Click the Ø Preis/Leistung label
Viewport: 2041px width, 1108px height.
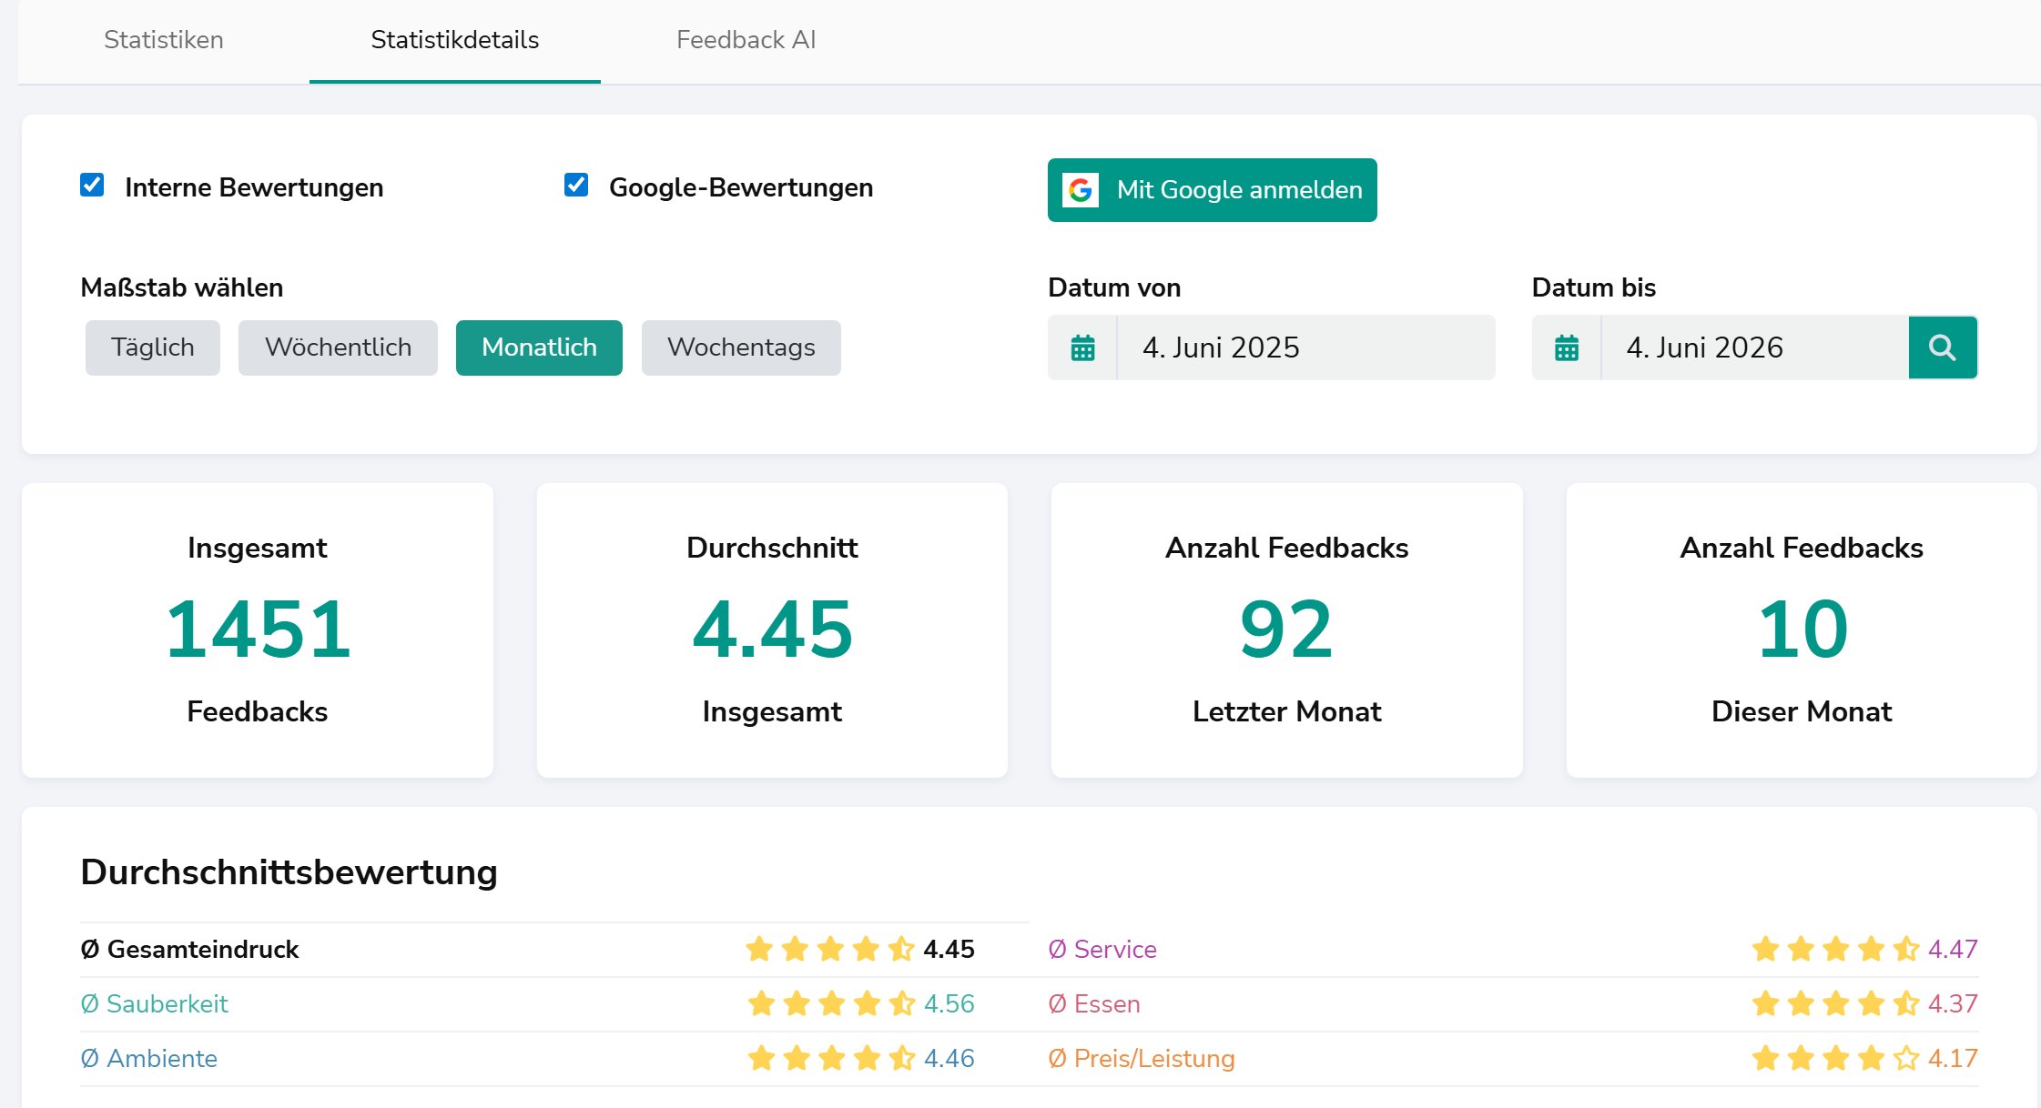(1142, 1058)
